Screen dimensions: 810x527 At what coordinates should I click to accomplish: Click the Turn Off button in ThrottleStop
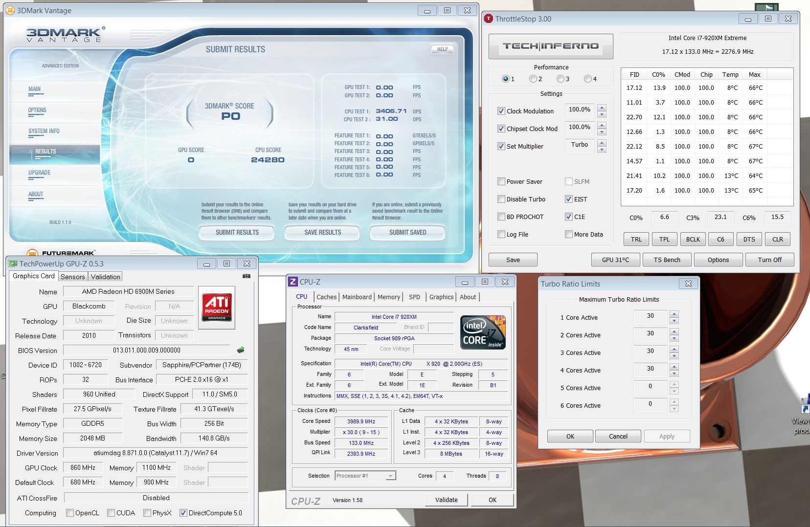click(770, 260)
